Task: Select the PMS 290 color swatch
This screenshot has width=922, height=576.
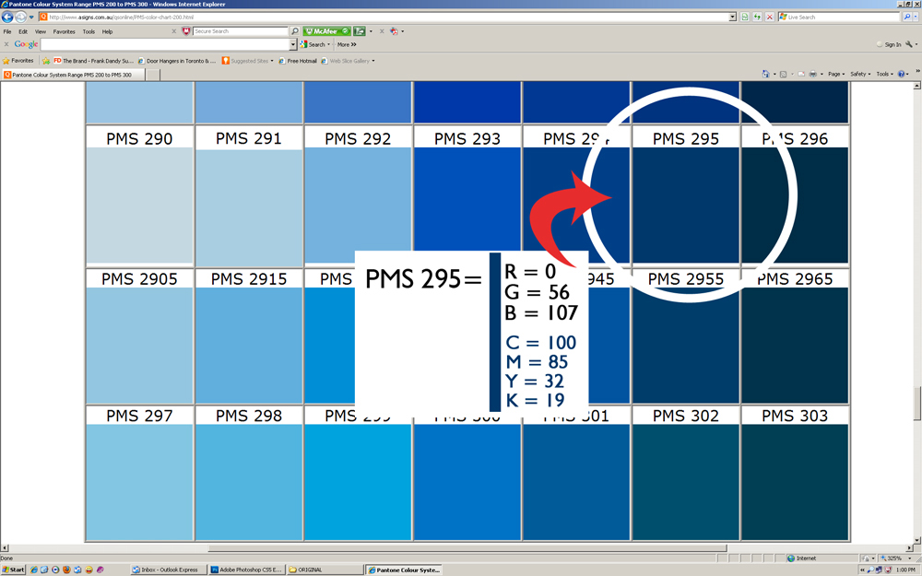Action: click(x=139, y=206)
